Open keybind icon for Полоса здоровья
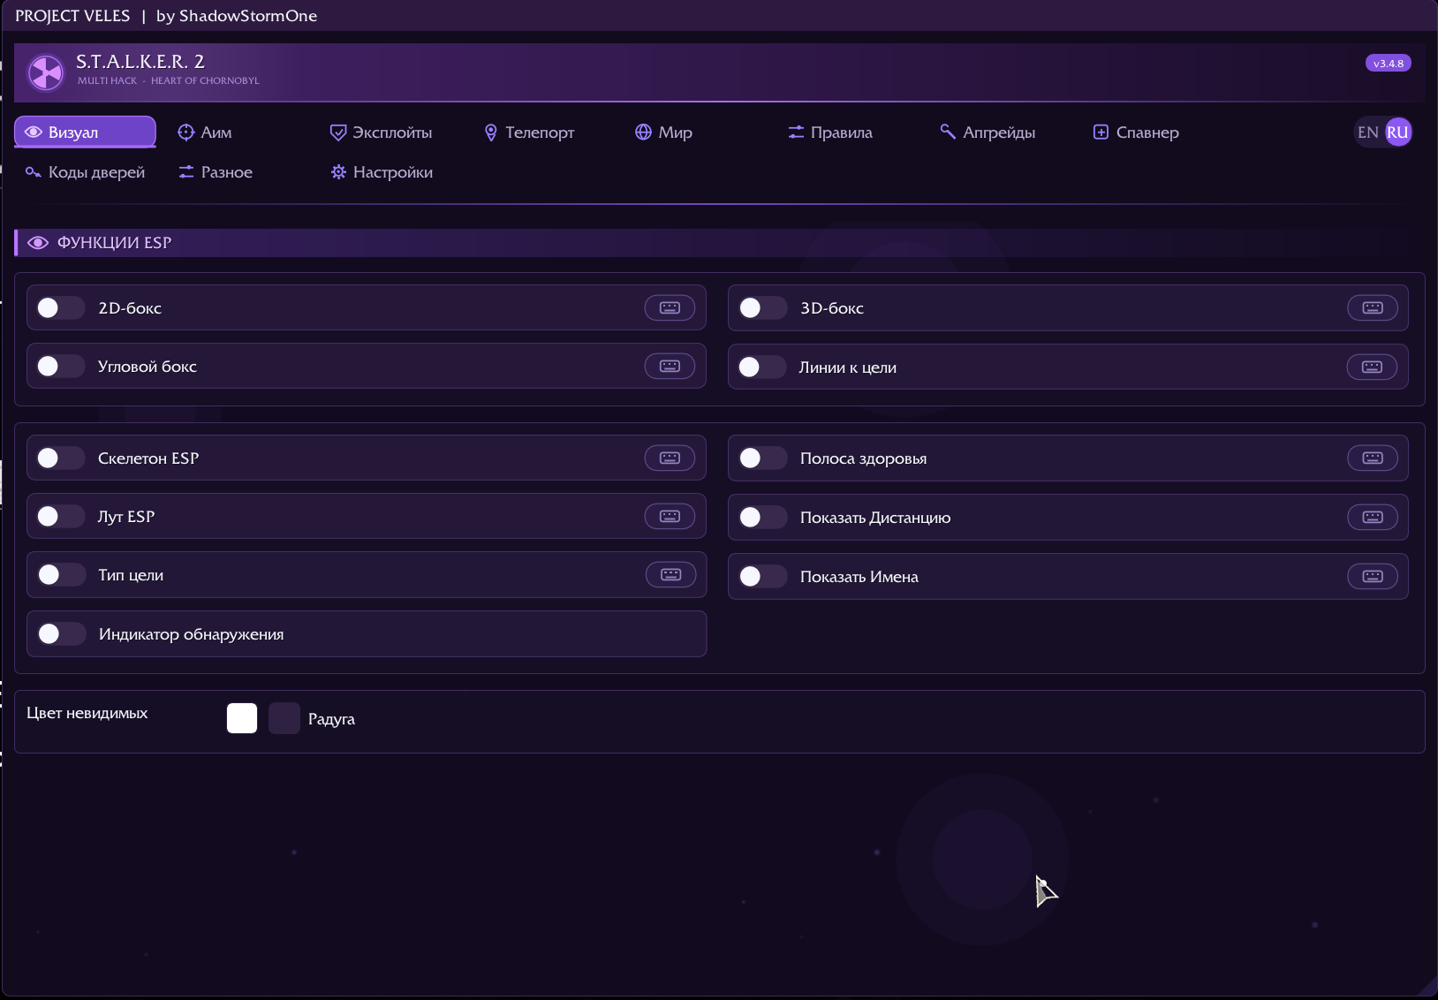 coord(1372,458)
